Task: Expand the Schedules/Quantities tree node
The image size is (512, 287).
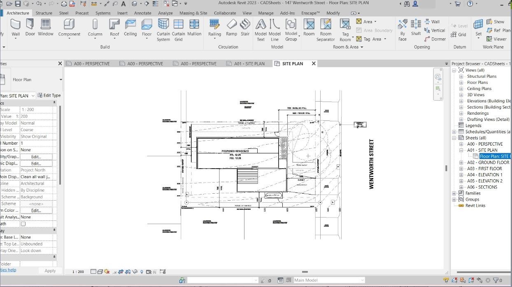Action: click(x=454, y=132)
